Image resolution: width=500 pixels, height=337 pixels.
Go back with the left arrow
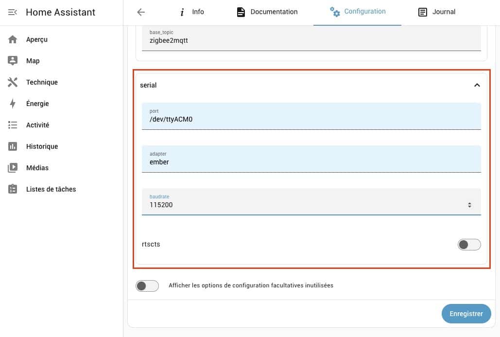pyautogui.click(x=141, y=12)
